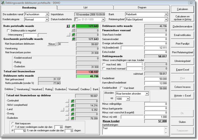The image size is (198, 140).
Task: Click green icon in Land row
Action: coord(72,110)
